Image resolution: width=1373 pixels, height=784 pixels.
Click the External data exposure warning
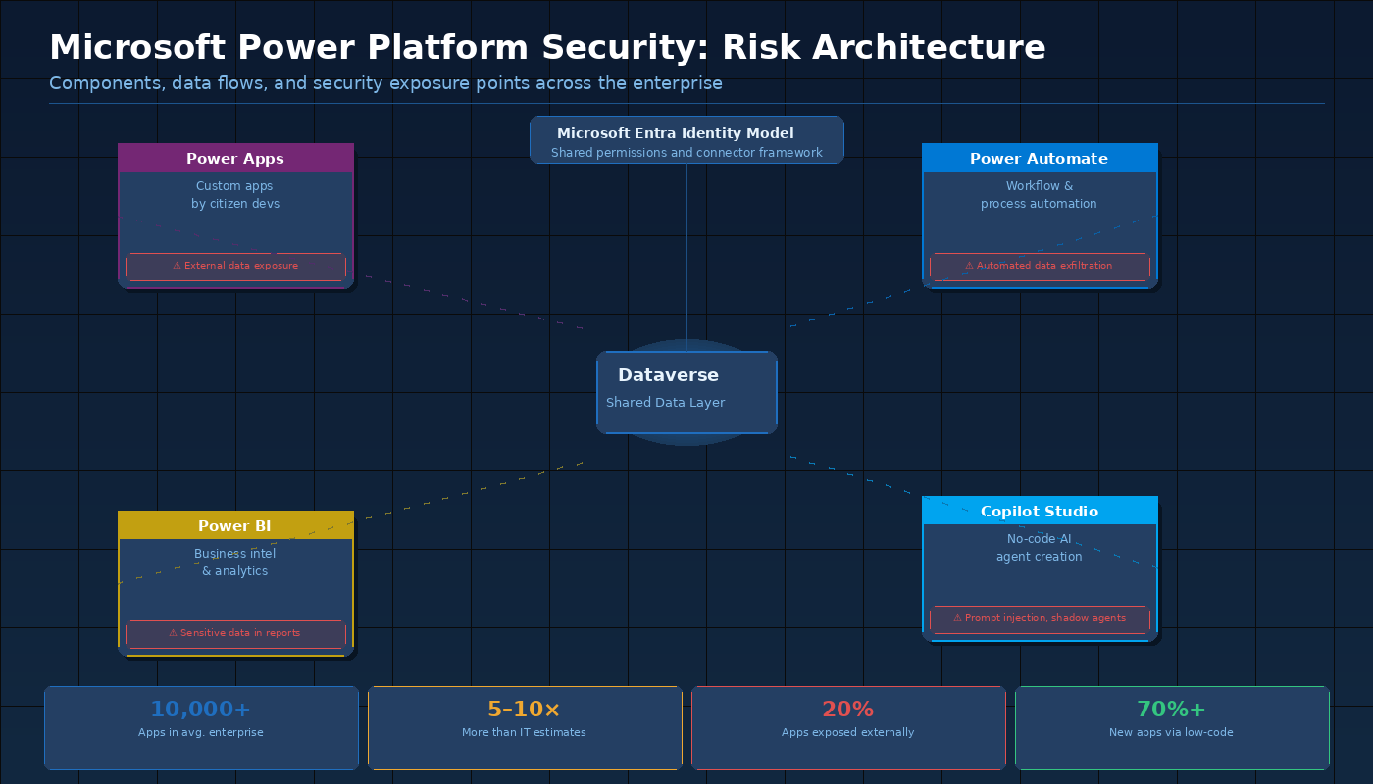[235, 266]
